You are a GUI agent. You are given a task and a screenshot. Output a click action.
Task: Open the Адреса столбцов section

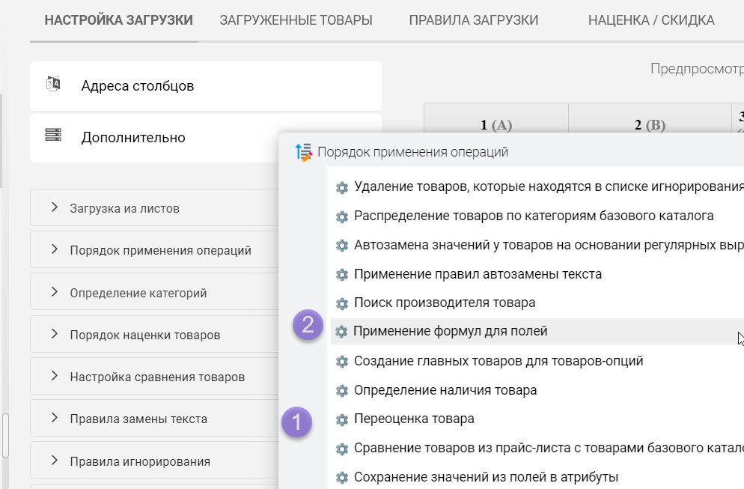205,86
